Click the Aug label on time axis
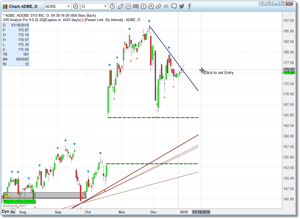 click(23, 212)
